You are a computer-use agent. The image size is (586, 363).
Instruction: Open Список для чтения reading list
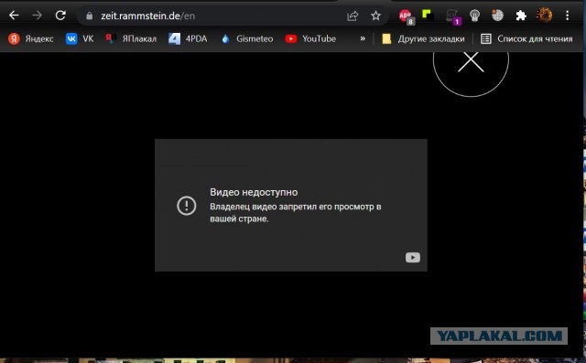526,38
